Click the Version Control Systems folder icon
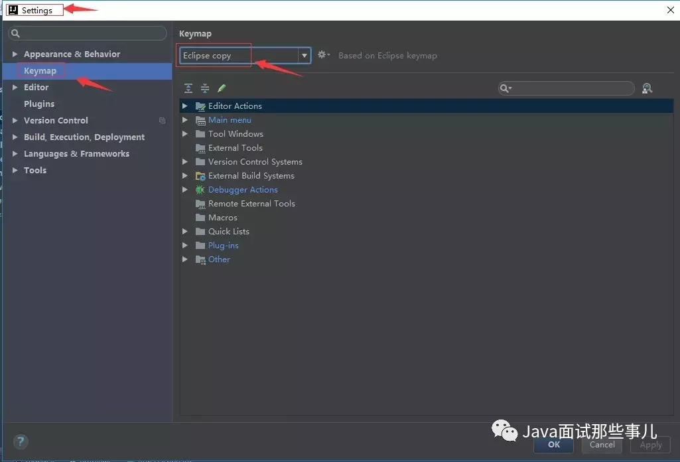Viewport: 680px width, 462px height. [200, 162]
